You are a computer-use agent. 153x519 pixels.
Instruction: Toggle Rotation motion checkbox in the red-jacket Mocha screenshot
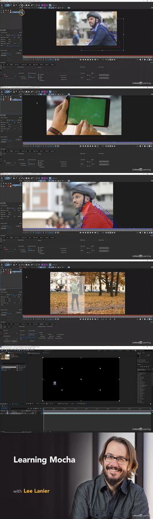[39, 250]
